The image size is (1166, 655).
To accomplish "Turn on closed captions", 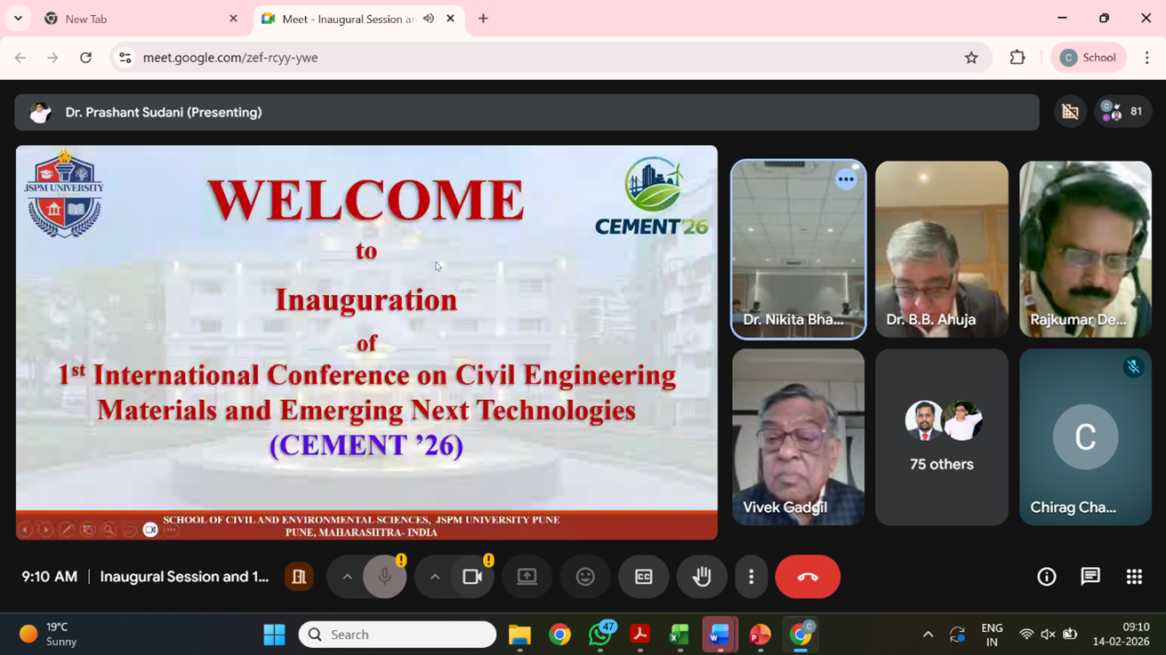I will coord(644,577).
